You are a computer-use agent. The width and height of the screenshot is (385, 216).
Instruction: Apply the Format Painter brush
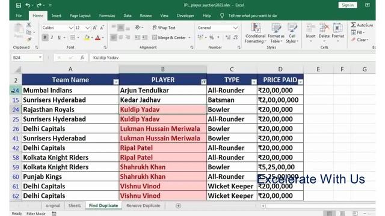point(29,39)
